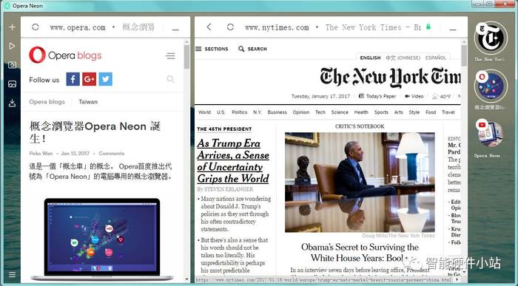Open the Trump Era headline article
The width and height of the screenshot is (518, 286).
click(233, 161)
